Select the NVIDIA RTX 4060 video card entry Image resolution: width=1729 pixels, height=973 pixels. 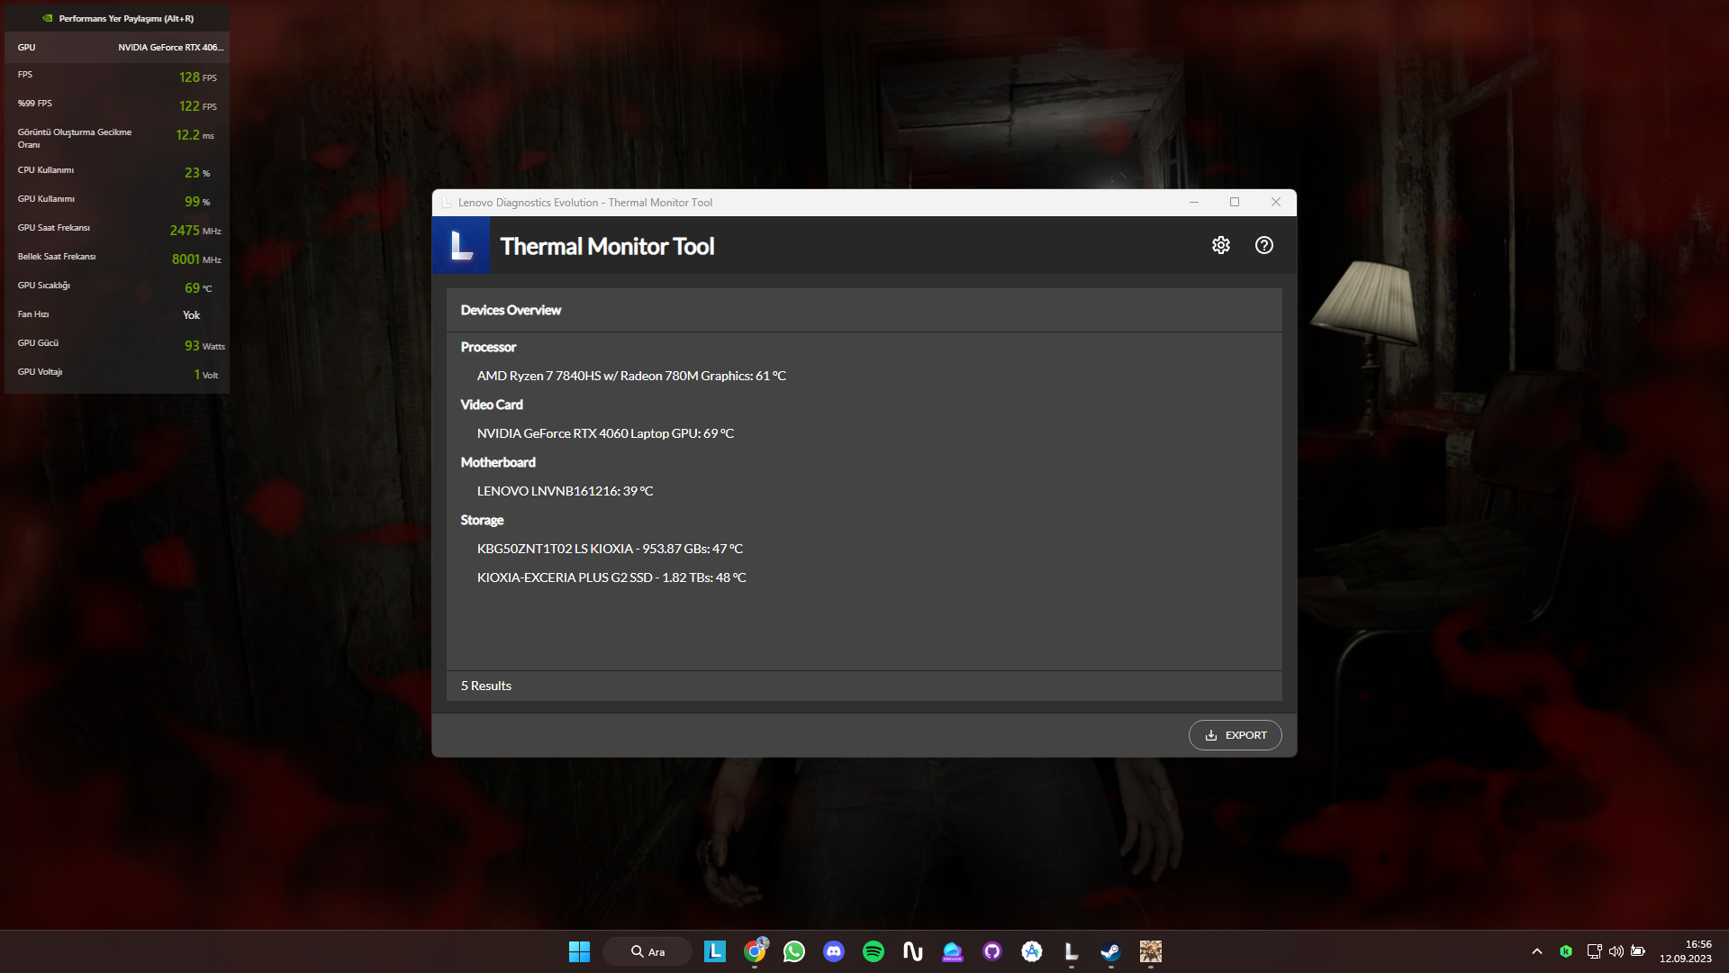605,433
